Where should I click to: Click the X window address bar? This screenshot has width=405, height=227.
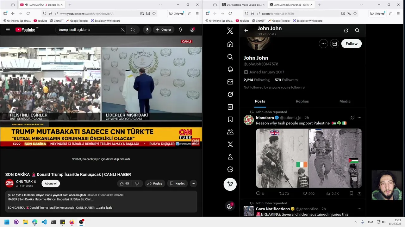(300, 14)
